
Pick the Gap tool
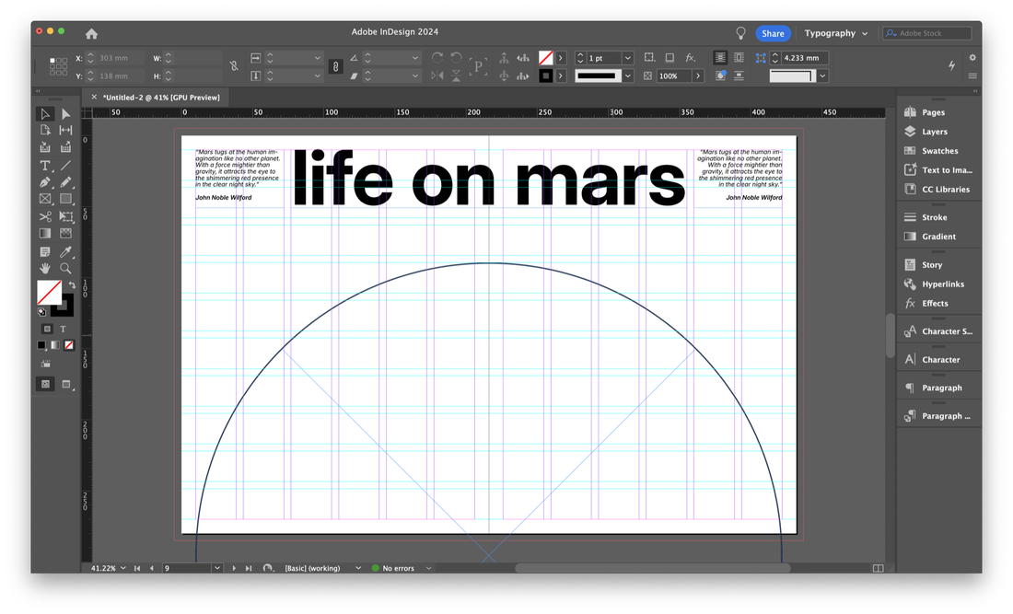66,131
